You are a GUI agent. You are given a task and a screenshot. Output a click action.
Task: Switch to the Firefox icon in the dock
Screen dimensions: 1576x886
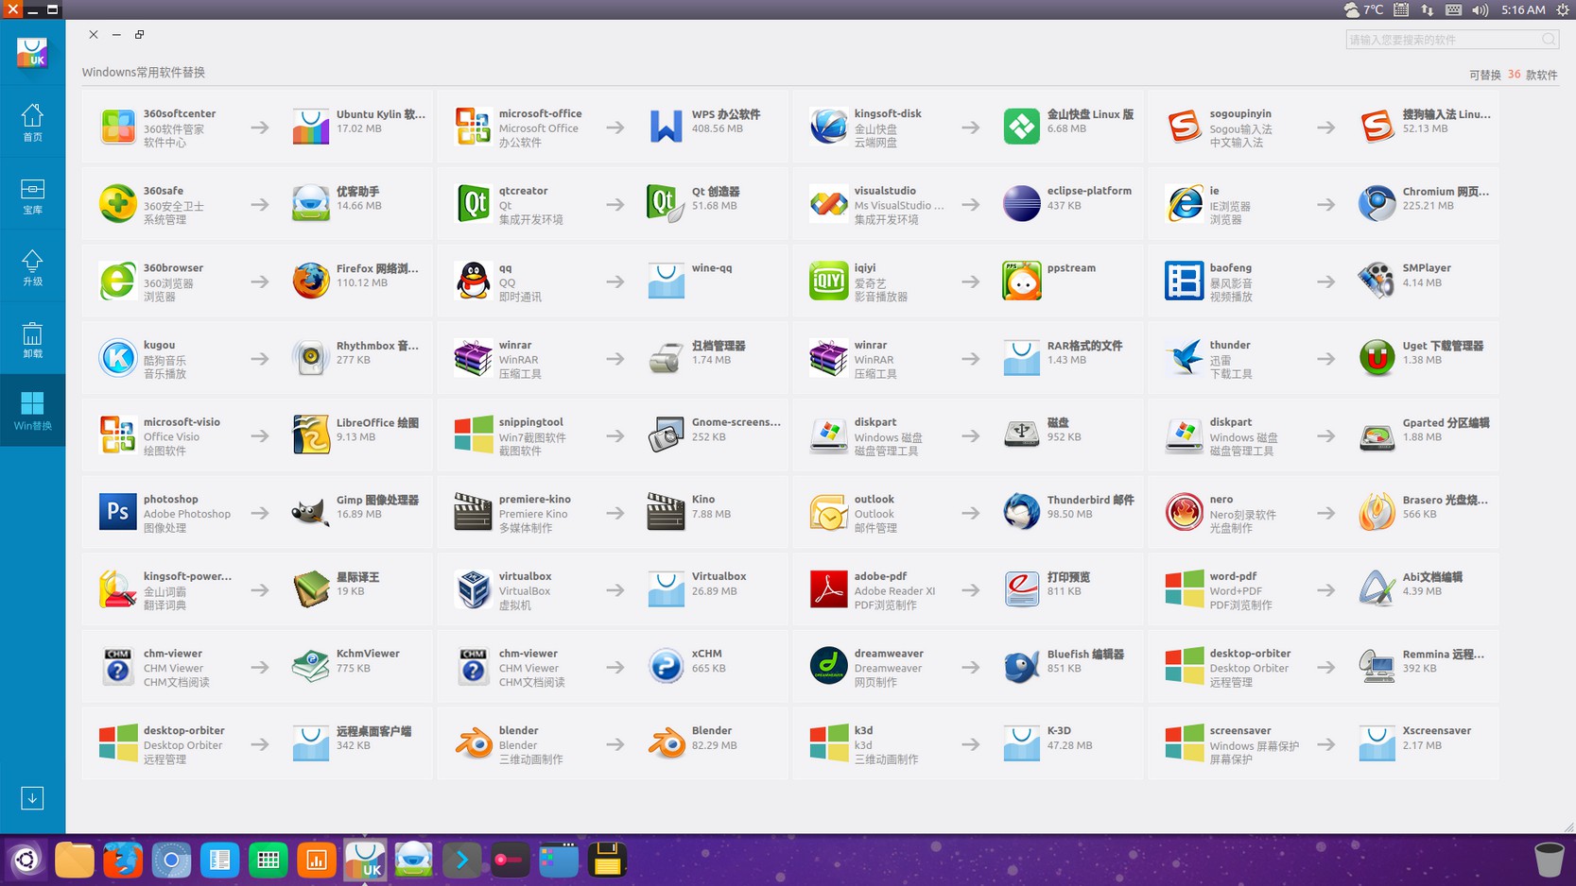pyautogui.click(x=123, y=860)
